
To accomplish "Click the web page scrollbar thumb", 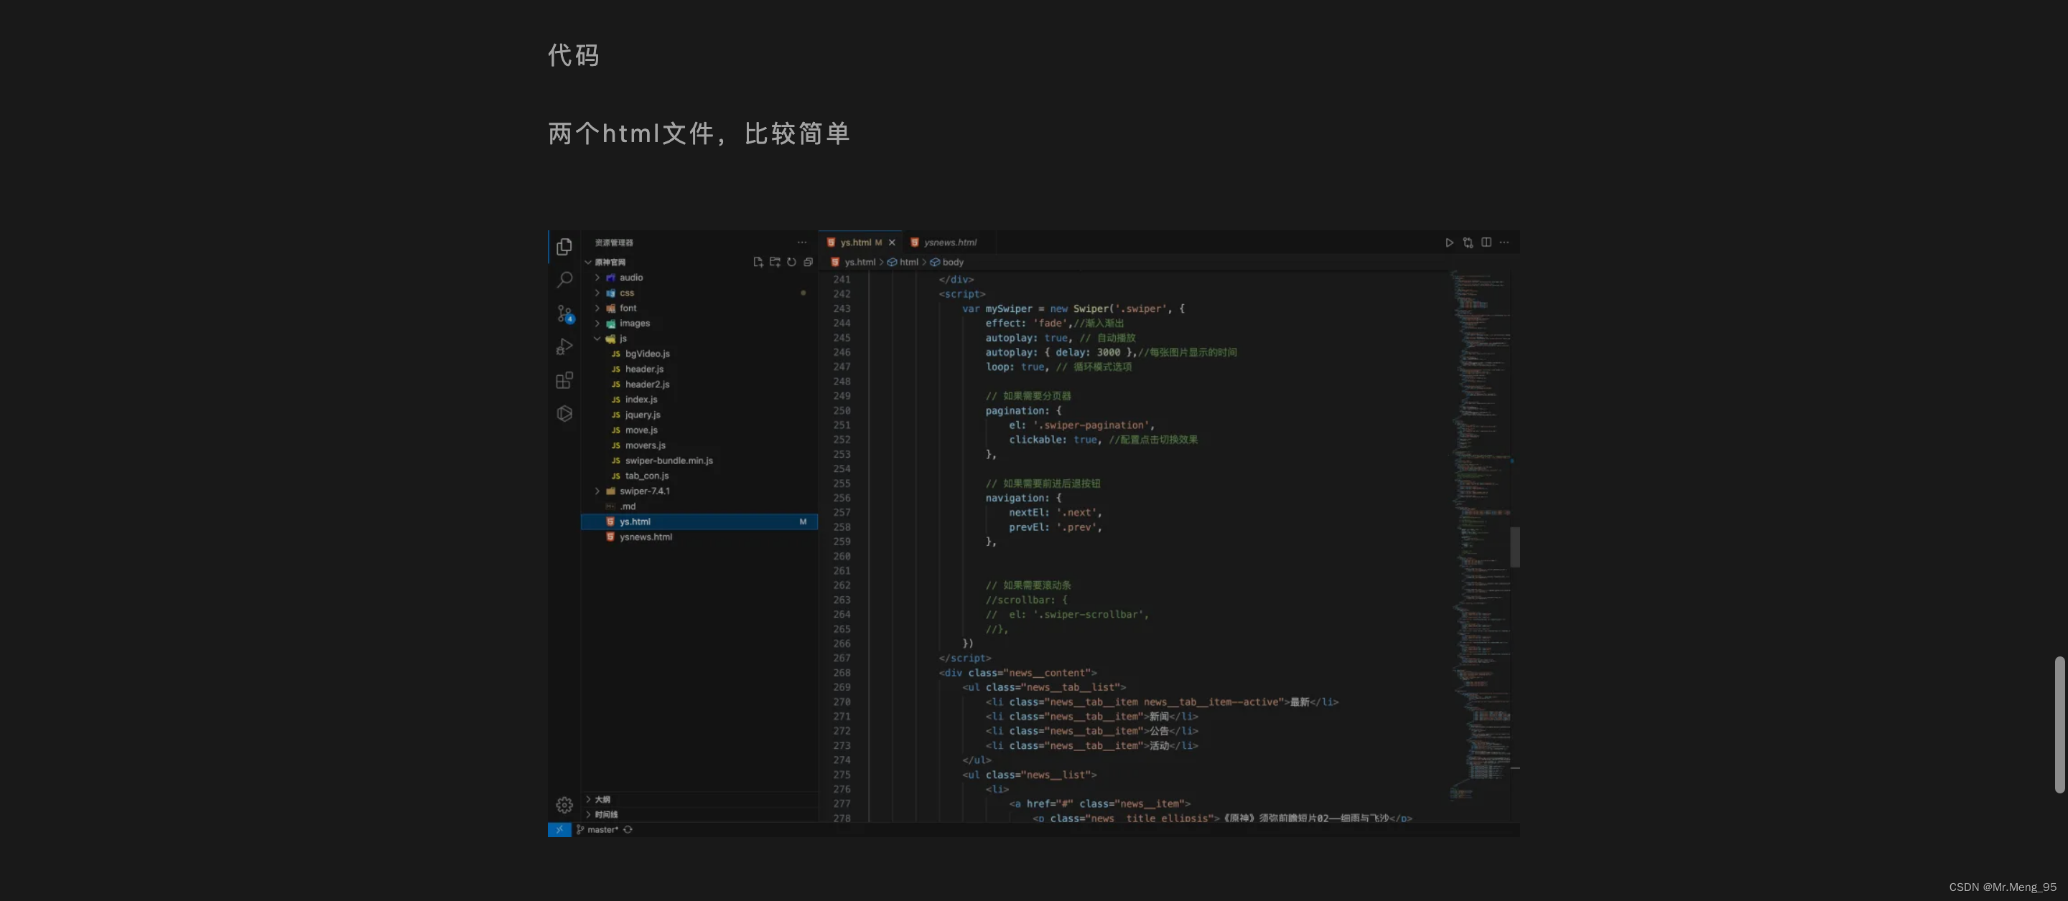I will coord(2059,725).
